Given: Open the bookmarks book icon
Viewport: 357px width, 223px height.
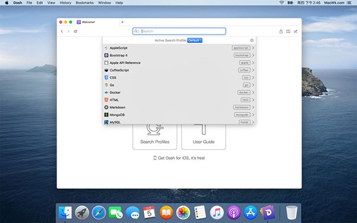Looking at the screenshot, I should [x=288, y=32].
